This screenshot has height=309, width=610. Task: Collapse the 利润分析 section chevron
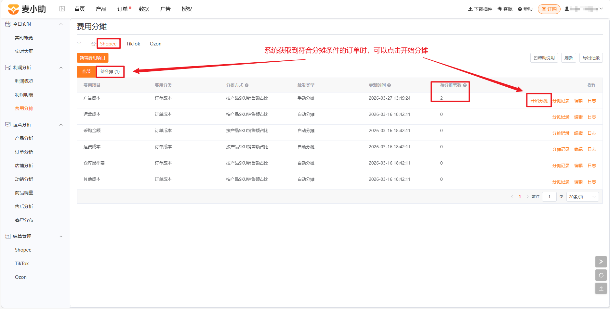[x=61, y=68]
